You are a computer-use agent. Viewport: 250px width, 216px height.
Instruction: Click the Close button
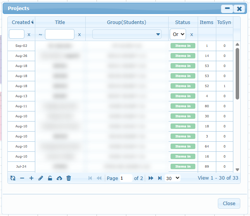[x=229, y=204]
